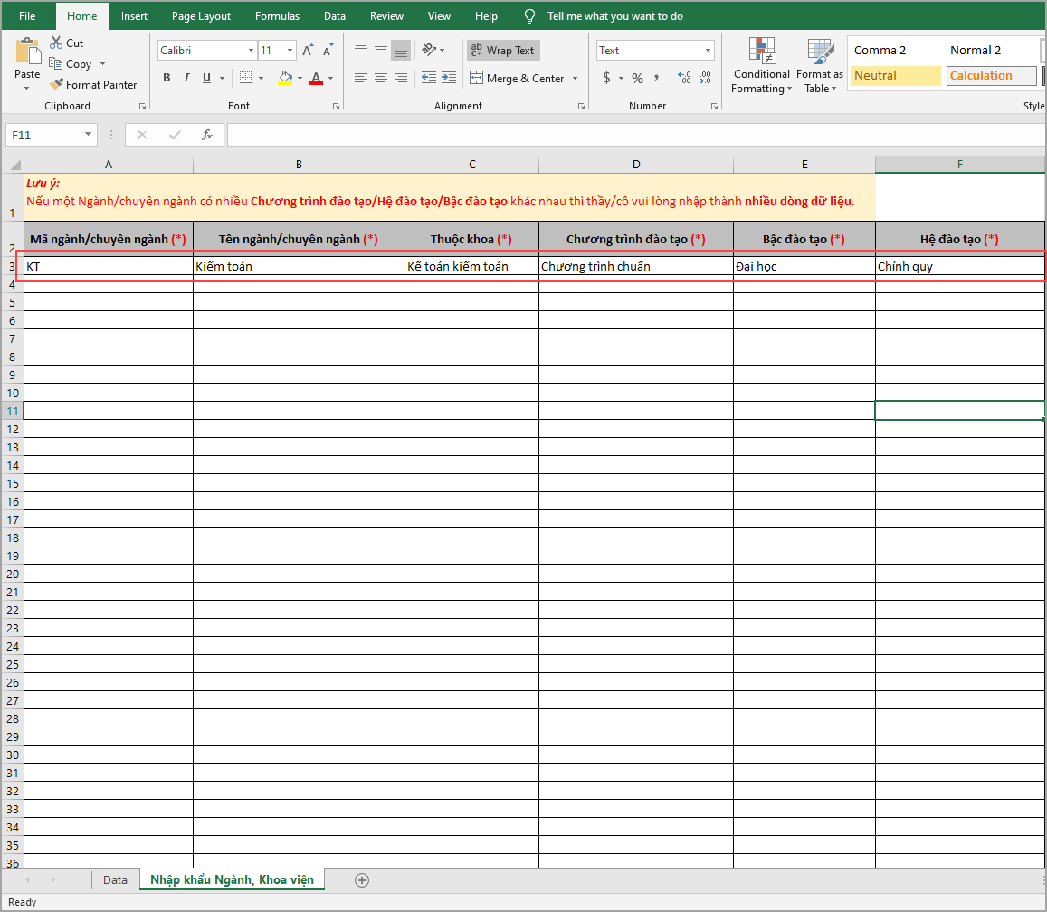Apply the Comma Style icon
This screenshot has width=1047, height=912.
pyautogui.click(x=657, y=78)
